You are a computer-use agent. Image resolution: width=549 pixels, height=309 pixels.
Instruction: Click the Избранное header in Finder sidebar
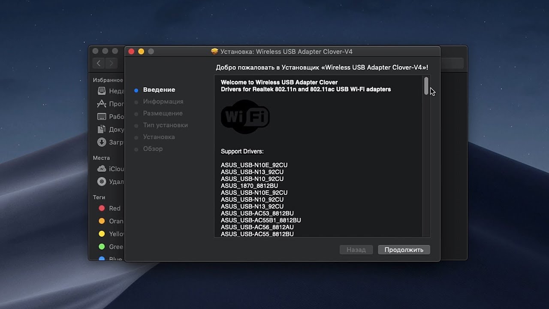pyautogui.click(x=108, y=80)
